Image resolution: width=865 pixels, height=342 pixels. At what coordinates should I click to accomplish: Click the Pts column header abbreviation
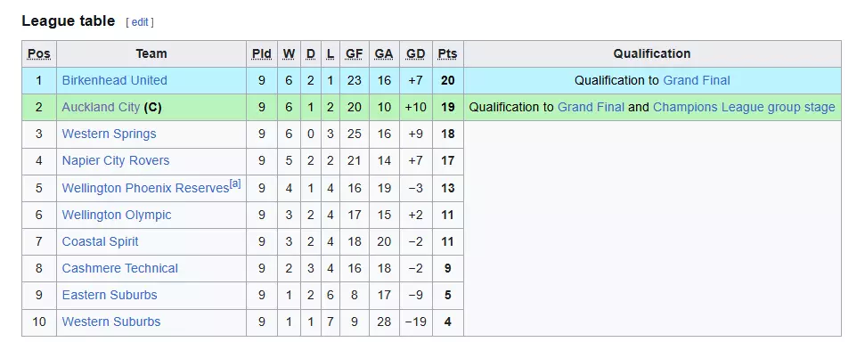pyautogui.click(x=447, y=53)
